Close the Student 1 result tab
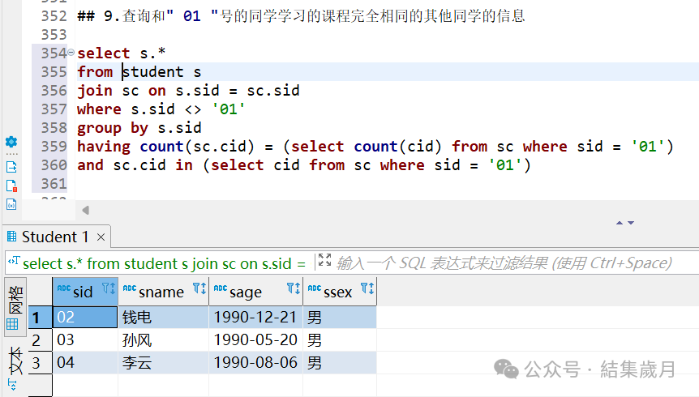 (101, 237)
